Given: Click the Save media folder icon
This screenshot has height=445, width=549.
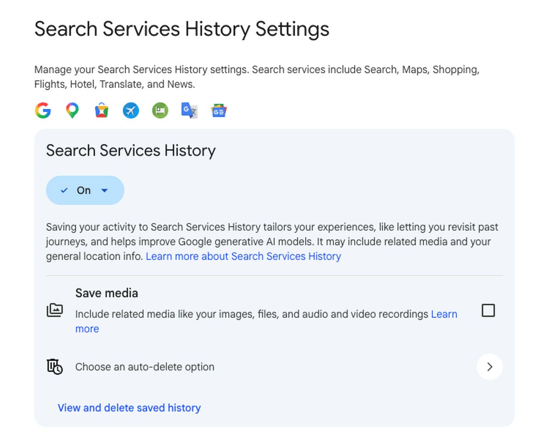Looking at the screenshot, I should [x=54, y=311].
